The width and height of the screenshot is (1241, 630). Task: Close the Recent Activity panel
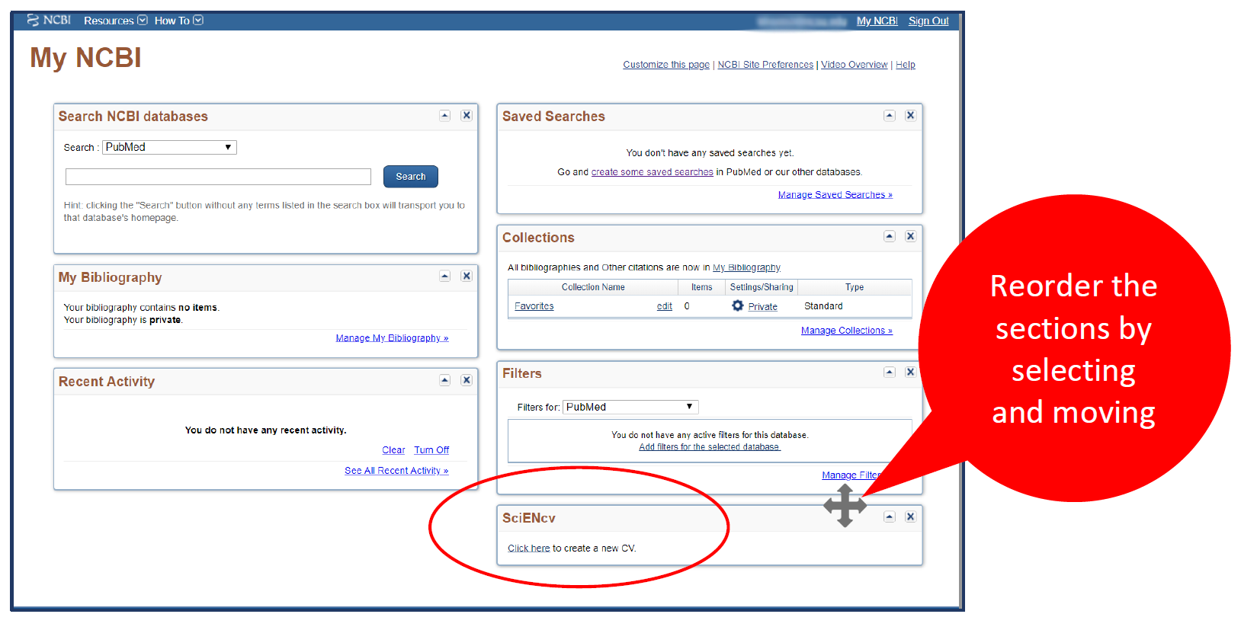[x=467, y=380]
